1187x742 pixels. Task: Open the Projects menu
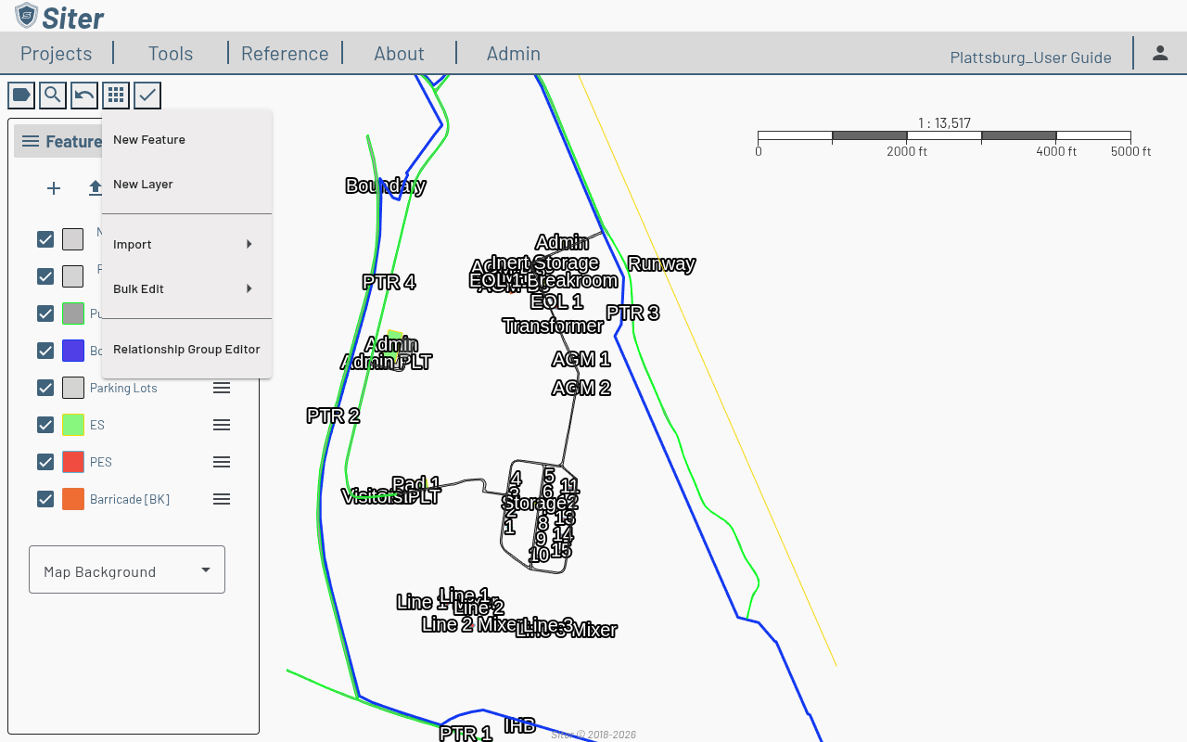[x=57, y=53]
